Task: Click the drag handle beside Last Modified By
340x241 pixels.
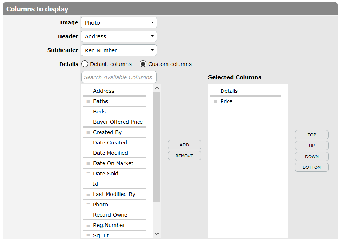Action: coord(88,195)
